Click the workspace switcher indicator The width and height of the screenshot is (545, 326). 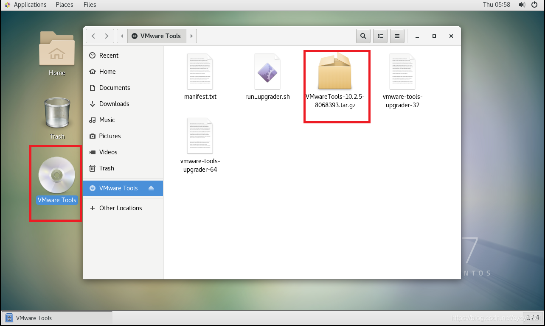[x=533, y=318]
